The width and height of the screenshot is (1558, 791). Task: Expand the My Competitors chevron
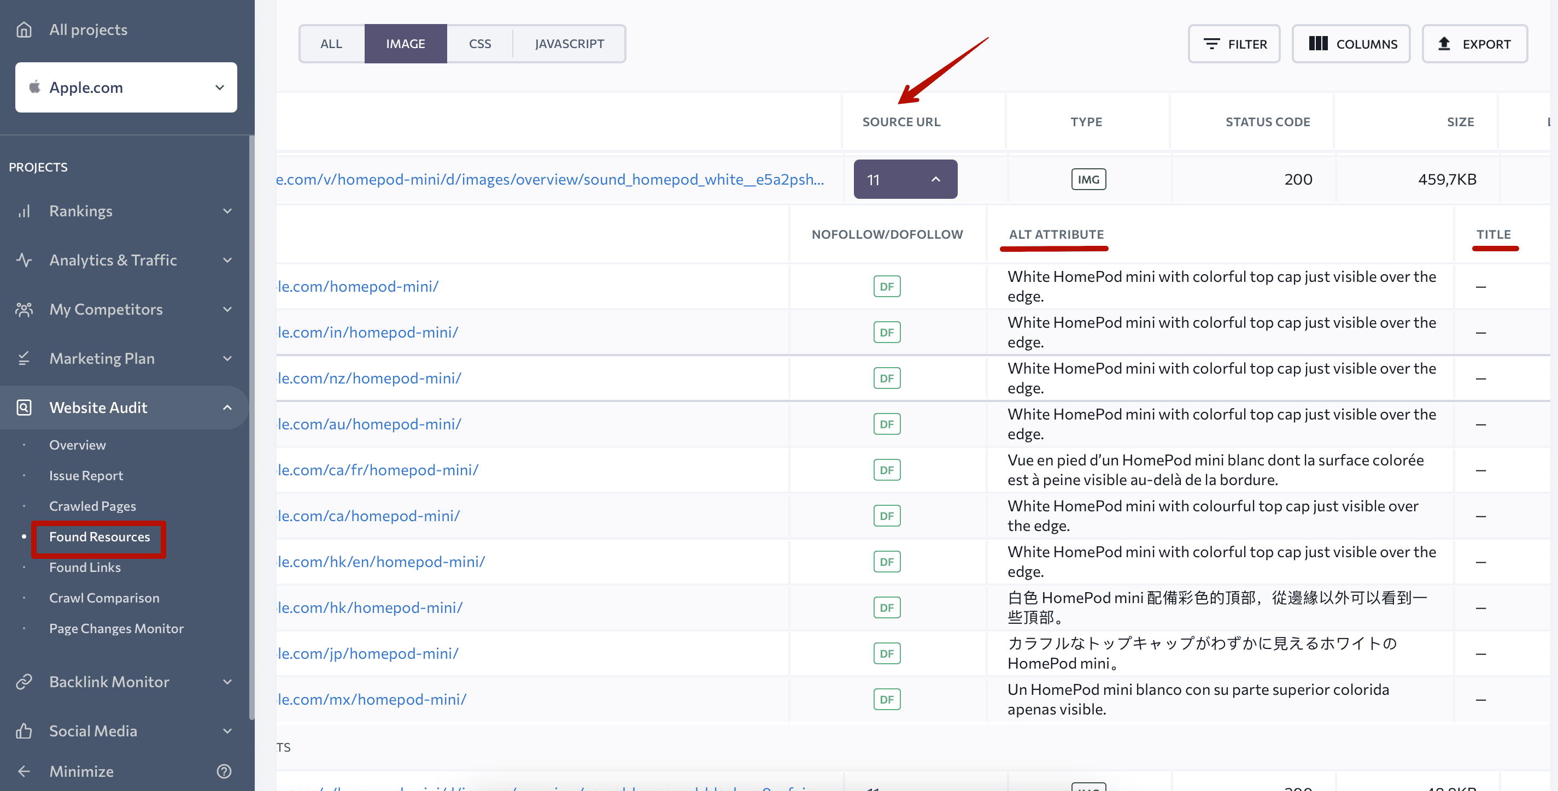pos(227,309)
